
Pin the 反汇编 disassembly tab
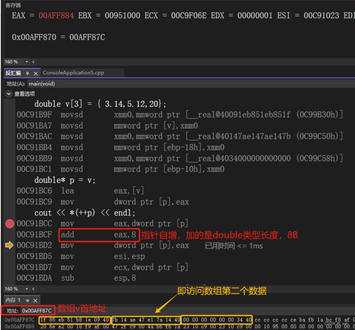point(27,73)
